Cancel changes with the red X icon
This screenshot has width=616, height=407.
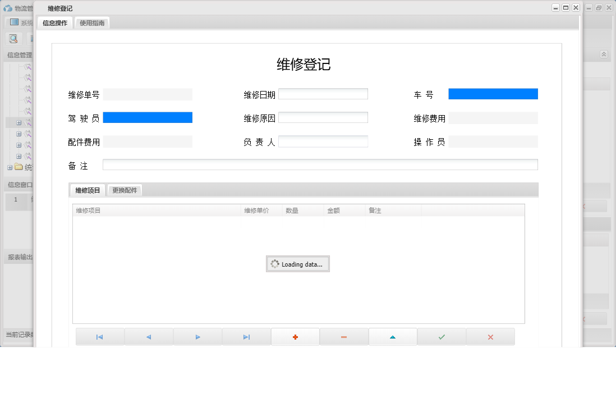490,336
